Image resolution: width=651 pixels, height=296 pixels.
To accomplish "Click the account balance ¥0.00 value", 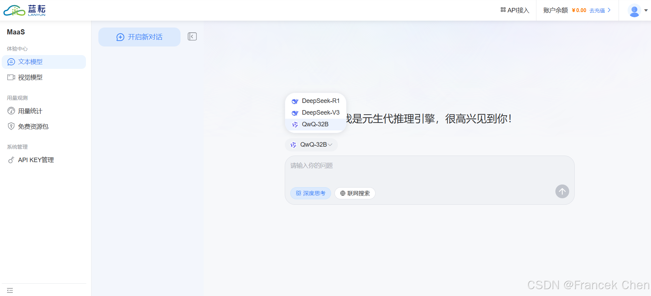I will click(x=579, y=10).
